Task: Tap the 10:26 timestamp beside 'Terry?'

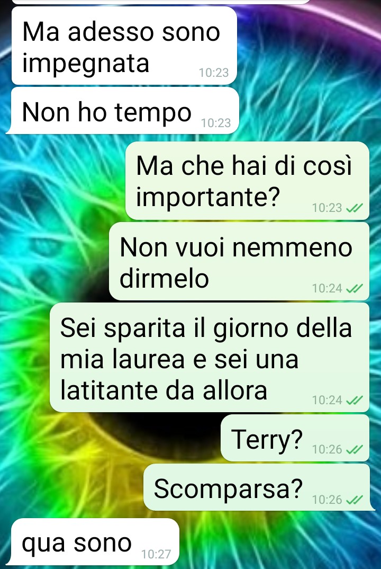Action: coord(327,450)
